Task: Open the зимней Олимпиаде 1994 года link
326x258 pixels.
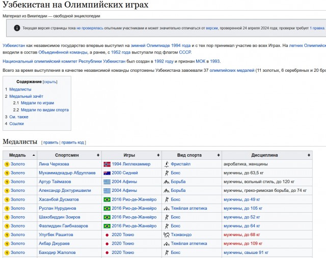Action: (x=160, y=45)
